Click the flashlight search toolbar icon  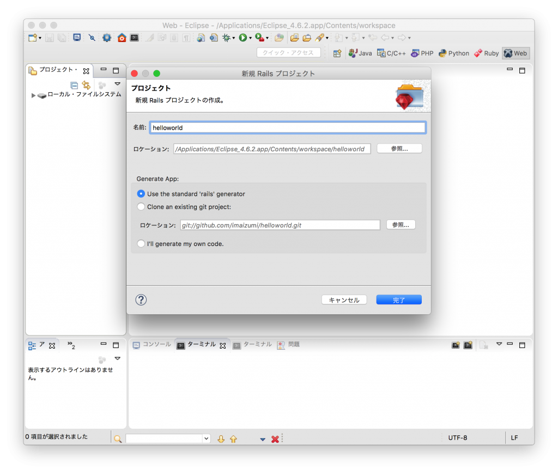(x=319, y=38)
